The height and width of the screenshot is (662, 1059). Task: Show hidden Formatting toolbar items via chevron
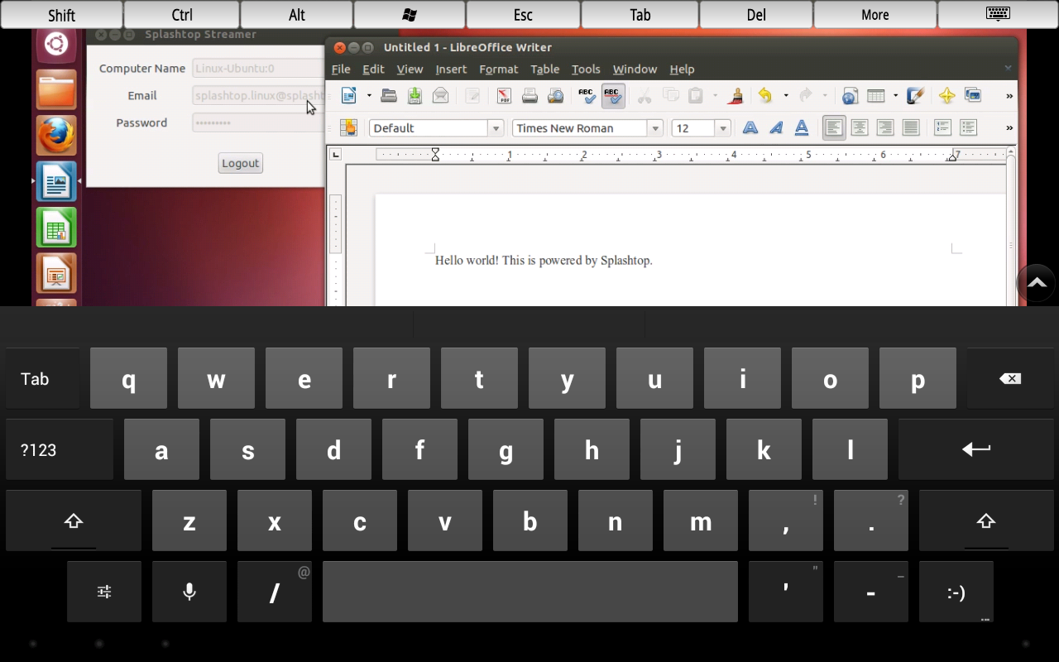[x=1009, y=127]
